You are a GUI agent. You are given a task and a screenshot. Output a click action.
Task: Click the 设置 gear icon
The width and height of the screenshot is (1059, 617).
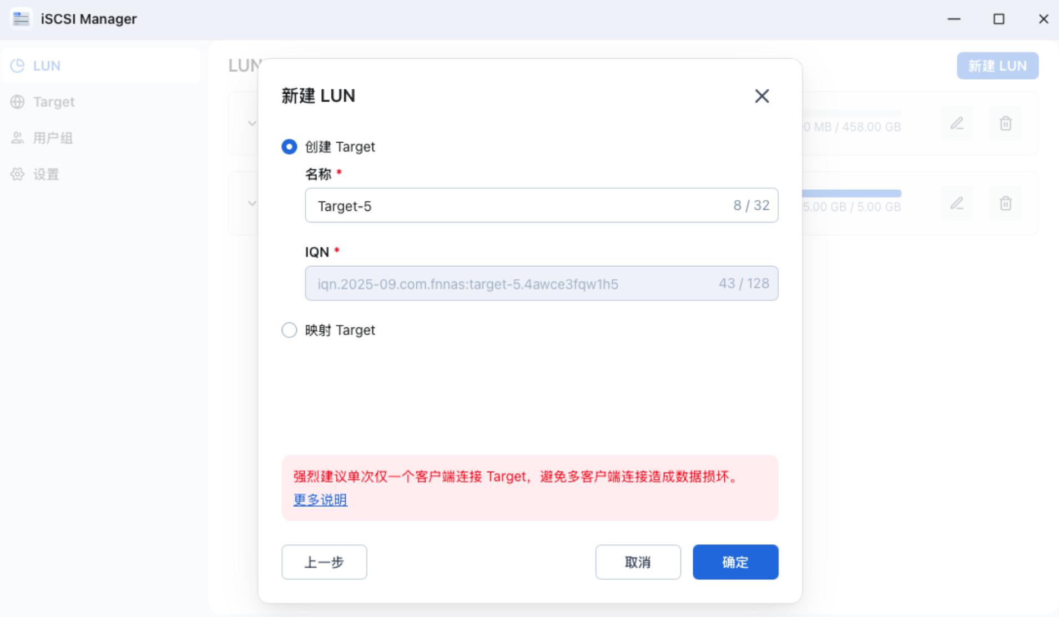click(18, 174)
